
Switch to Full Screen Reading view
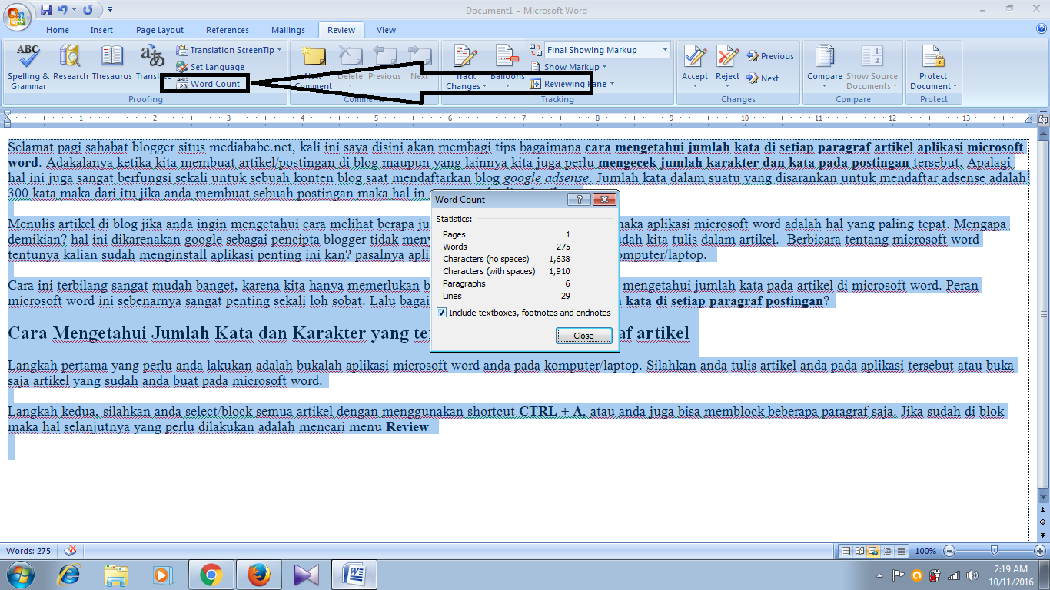pos(860,551)
